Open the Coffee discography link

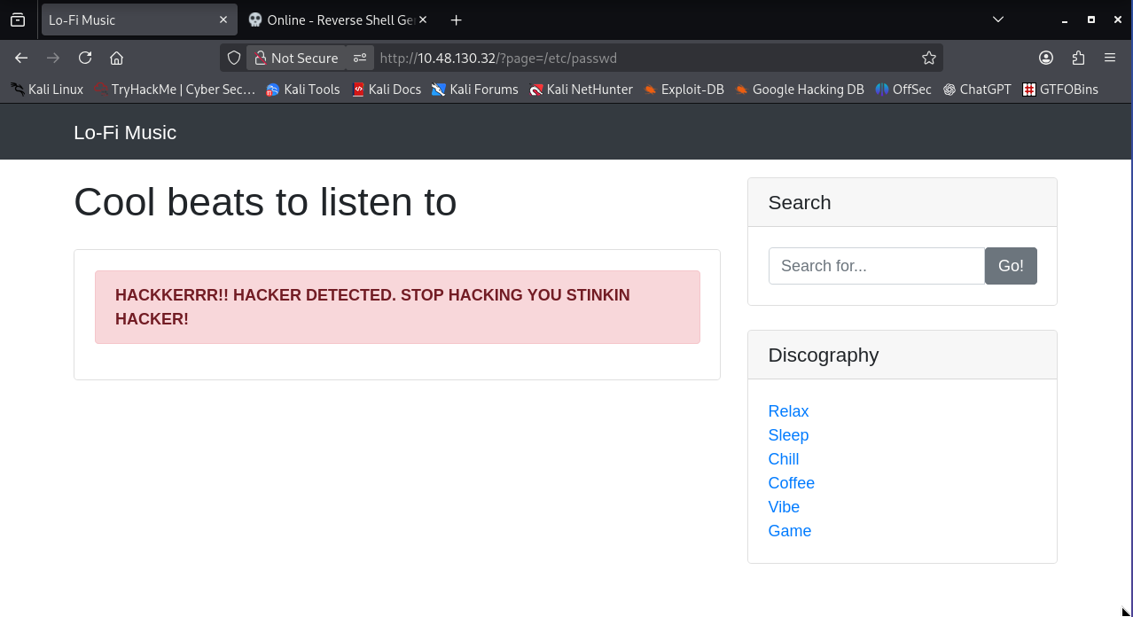(791, 483)
